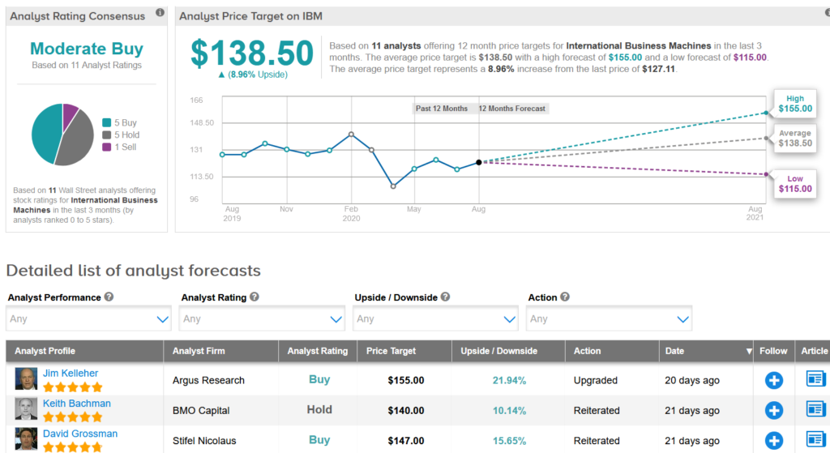Click black current price chart point

point(478,162)
